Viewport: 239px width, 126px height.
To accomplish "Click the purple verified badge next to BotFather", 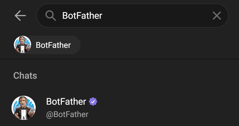I will point(93,101).
